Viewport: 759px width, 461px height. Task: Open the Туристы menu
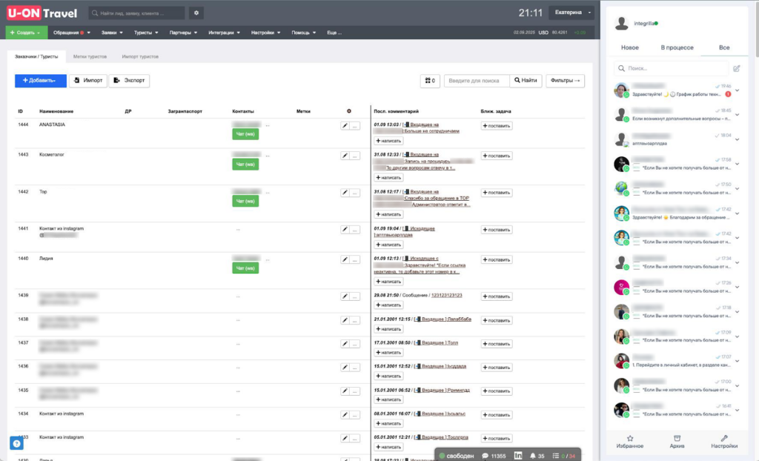pyautogui.click(x=147, y=33)
